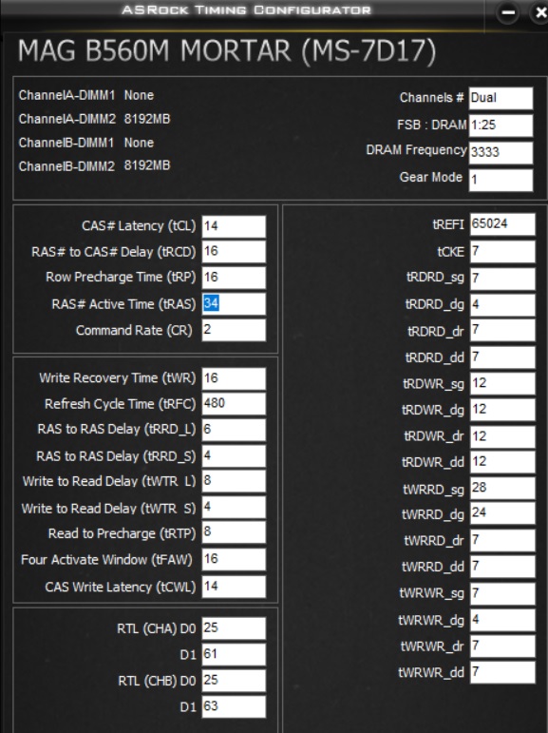Select the tWRRD_dg field showing 24
548x733 pixels.
[502, 513]
